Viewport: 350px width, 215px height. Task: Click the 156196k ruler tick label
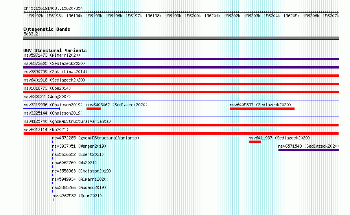[114, 16]
